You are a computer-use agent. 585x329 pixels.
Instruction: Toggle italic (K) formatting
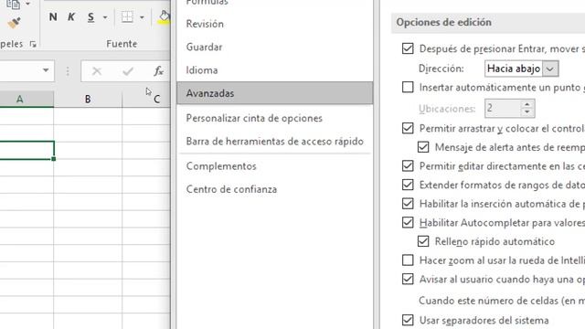(71, 16)
